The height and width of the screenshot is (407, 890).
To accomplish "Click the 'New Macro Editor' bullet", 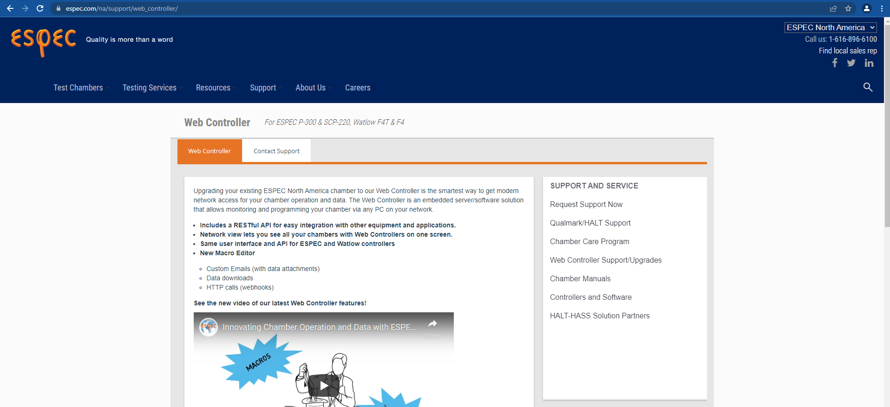I will click(x=227, y=253).
